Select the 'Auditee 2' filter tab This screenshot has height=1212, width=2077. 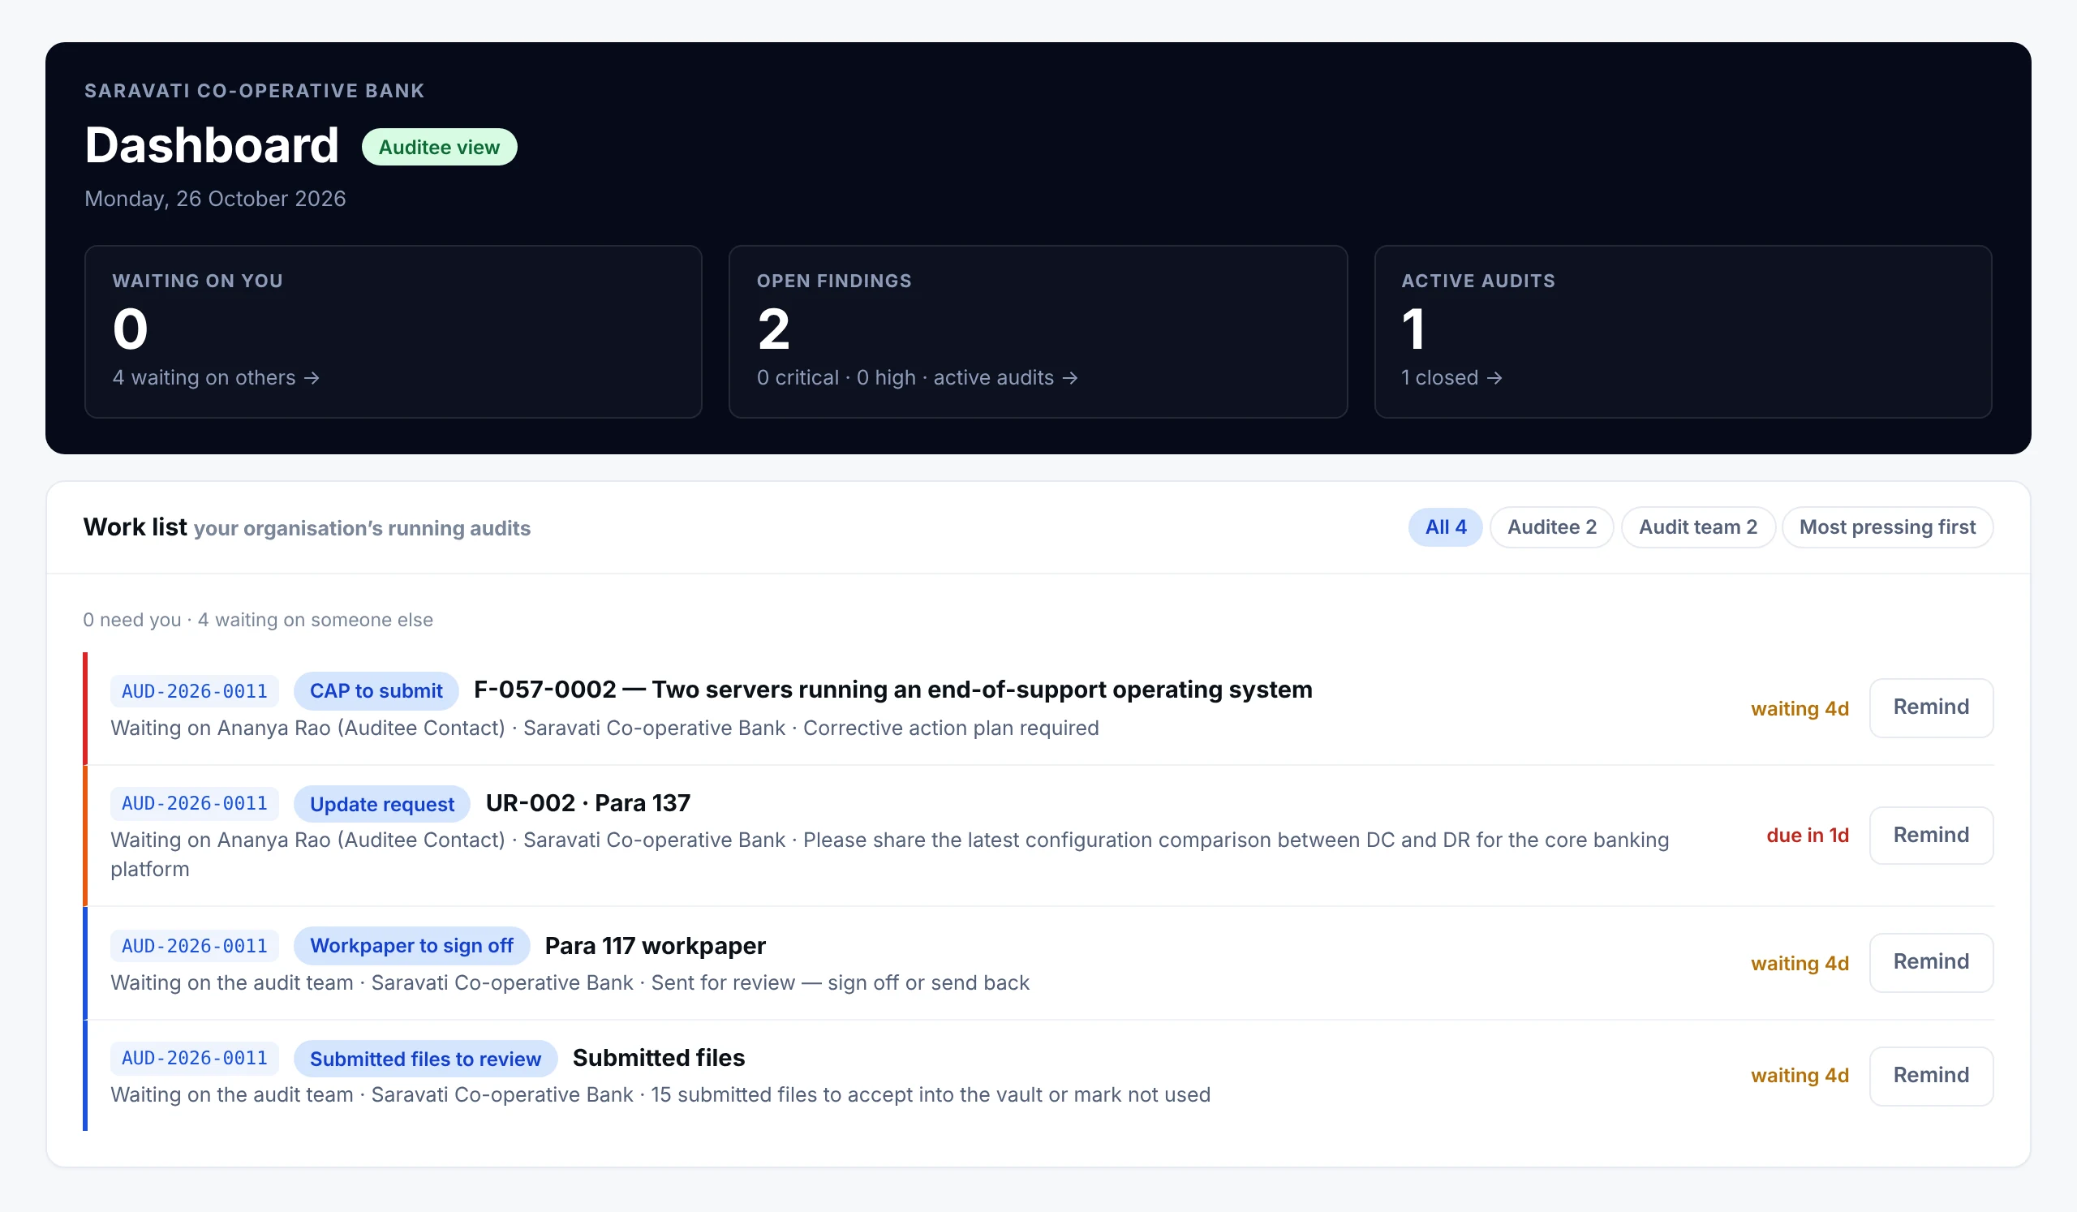point(1551,527)
